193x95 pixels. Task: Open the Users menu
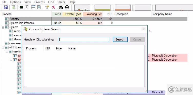61,2
